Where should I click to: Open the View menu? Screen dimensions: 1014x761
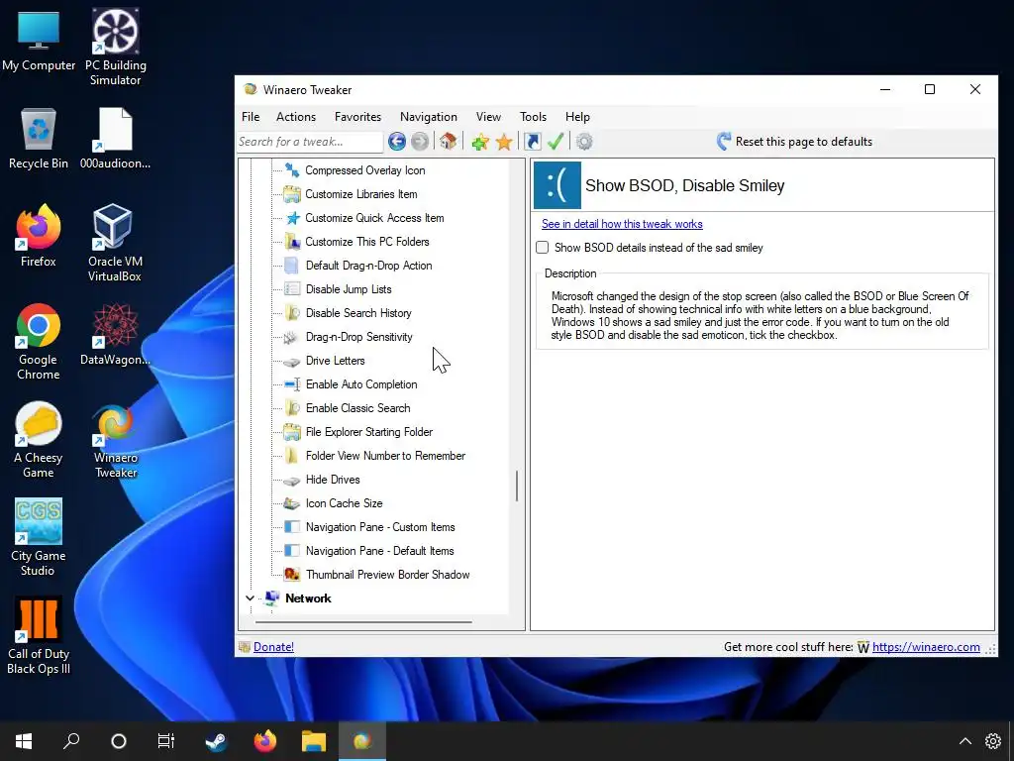pyautogui.click(x=488, y=117)
